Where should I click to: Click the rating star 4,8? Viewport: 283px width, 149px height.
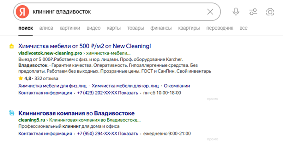[x=21, y=78]
